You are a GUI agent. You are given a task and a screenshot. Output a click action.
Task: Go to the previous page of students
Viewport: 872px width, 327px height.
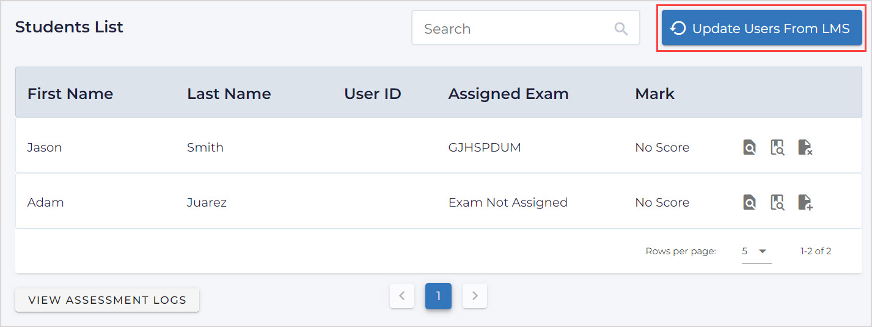click(x=402, y=296)
